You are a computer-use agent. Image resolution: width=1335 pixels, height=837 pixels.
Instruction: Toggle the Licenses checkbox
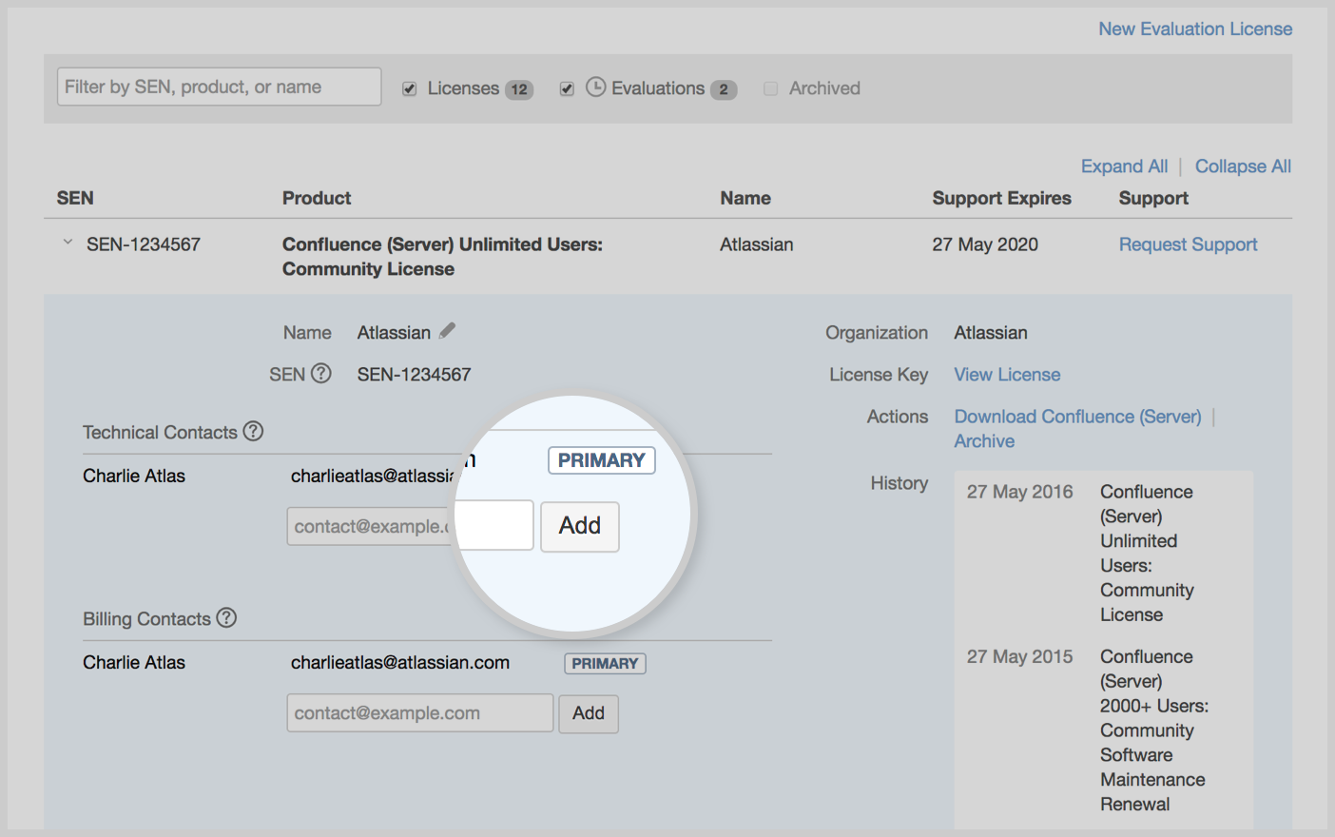coord(410,88)
